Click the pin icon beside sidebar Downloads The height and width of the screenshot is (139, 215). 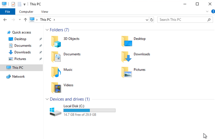pyautogui.click(x=41, y=52)
